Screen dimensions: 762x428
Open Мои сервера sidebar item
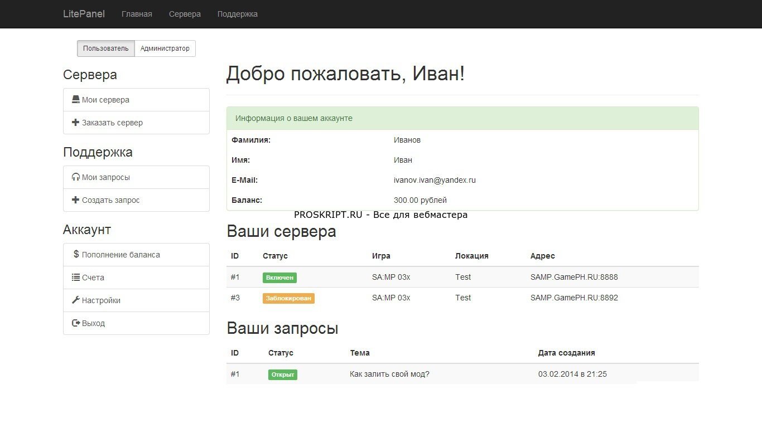[x=136, y=100]
